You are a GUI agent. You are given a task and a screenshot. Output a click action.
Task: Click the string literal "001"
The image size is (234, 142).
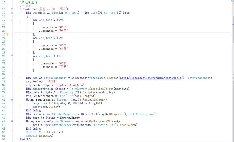click(x=63, y=27)
